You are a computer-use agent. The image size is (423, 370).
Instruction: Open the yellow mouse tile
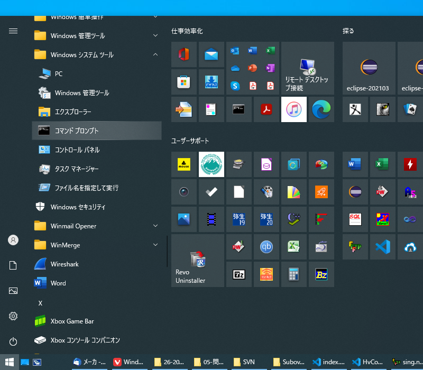pyautogui.click(x=183, y=164)
